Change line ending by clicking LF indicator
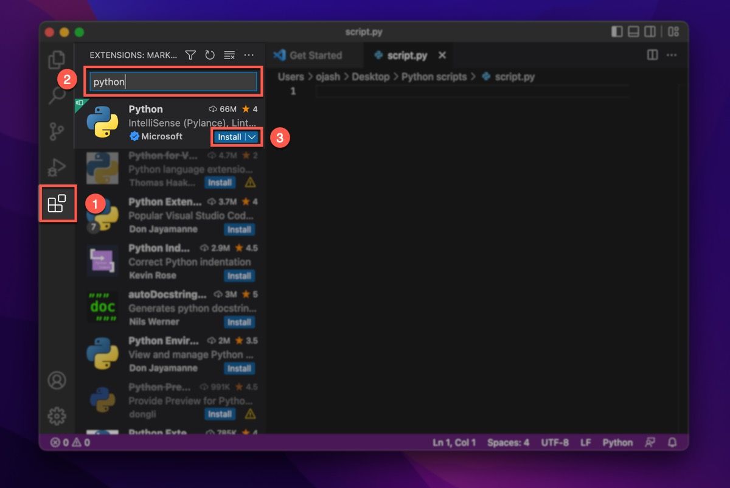This screenshot has height=488, width=730. coord(585,442)
